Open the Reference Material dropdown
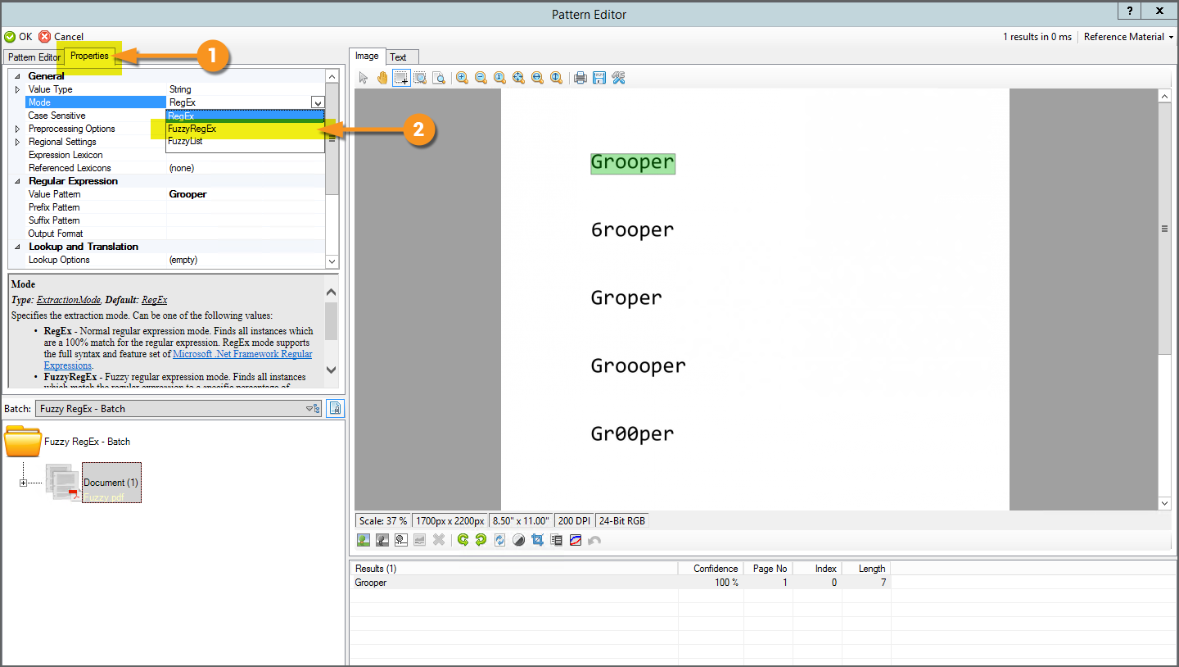Screen dimensions: 1179x667 (1128, 36)
